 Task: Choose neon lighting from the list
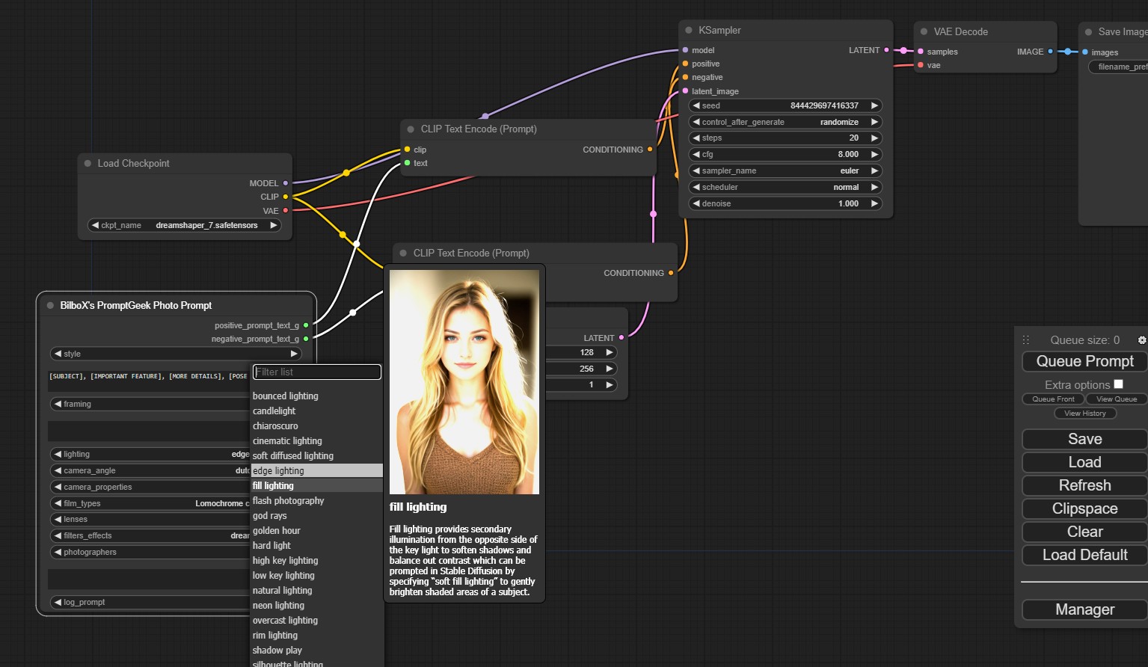pyautogui.click(x=317, y=605)
